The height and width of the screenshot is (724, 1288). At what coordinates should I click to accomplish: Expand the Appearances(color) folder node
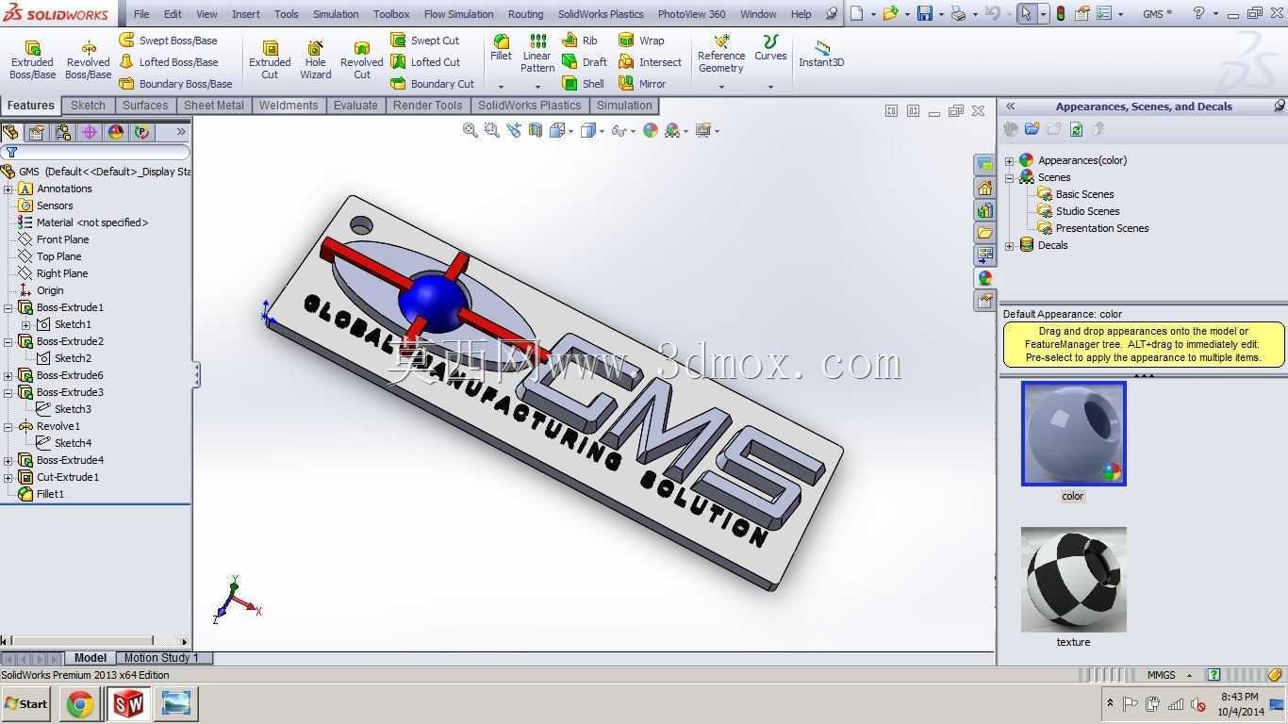click(1010, 161)
